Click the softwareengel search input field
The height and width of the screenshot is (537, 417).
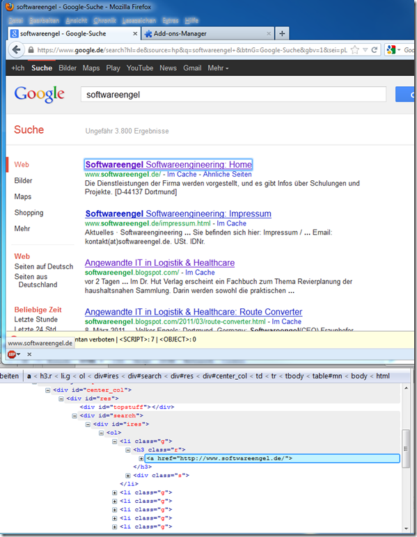click(233, 95)
